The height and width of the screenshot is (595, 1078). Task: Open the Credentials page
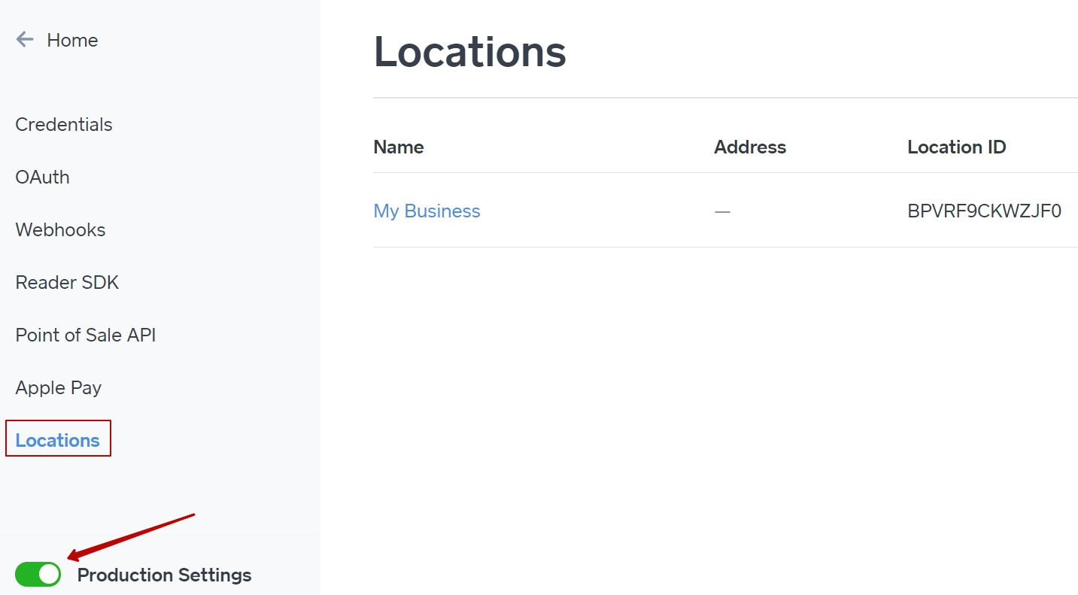(64, 125)
